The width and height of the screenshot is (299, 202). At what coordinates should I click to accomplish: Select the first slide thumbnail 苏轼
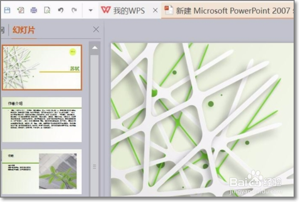42,67
